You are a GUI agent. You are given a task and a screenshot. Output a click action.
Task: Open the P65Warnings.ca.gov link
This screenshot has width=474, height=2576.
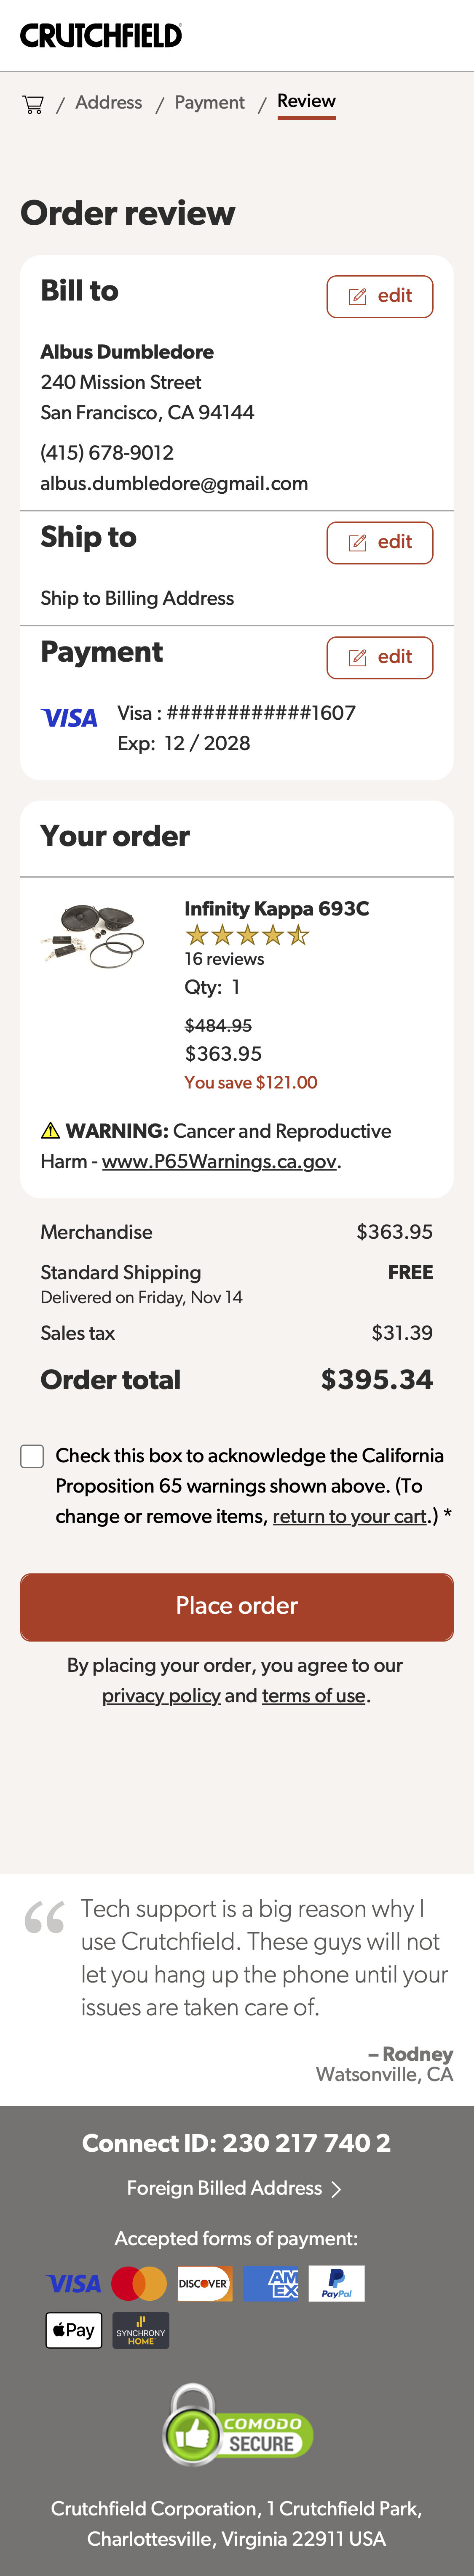coord(219,1161)
